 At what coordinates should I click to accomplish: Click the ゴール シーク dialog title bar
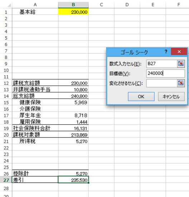coord(134,52)
